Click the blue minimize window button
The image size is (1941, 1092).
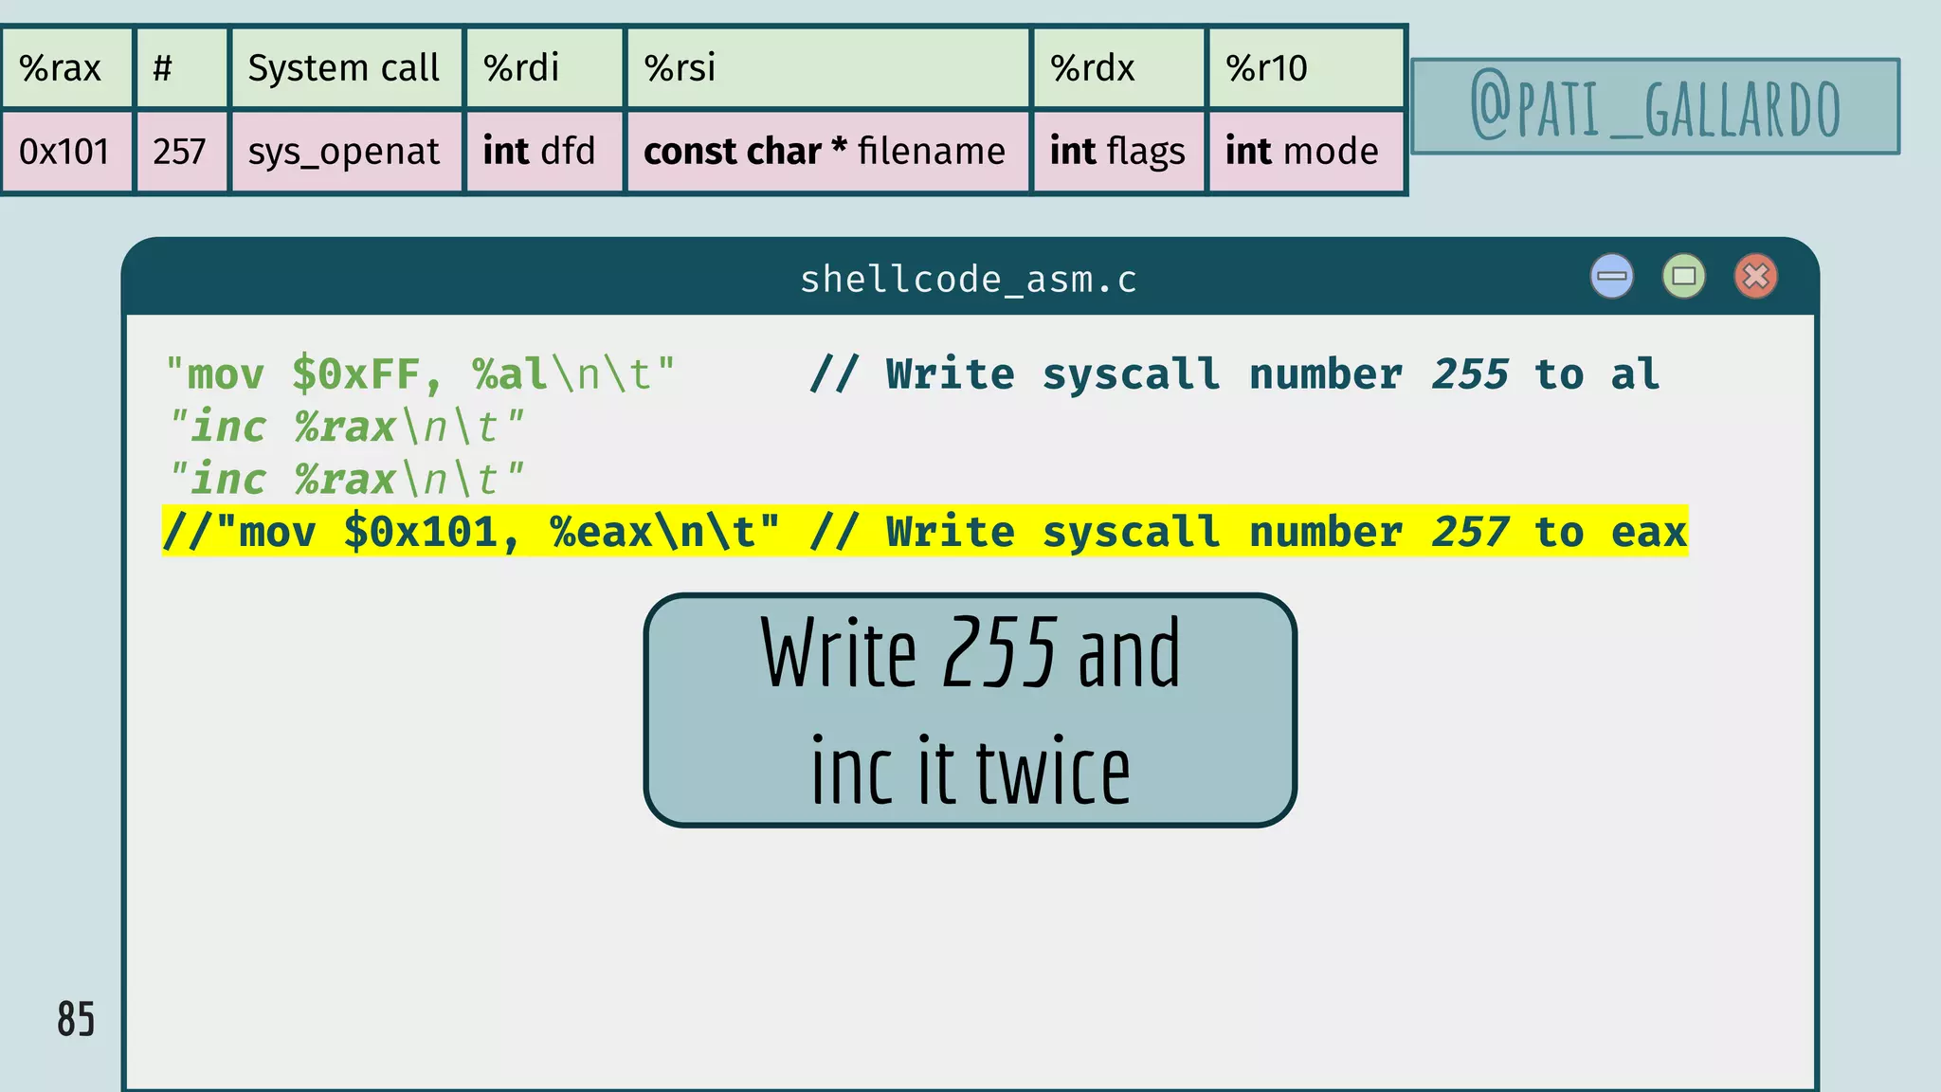click(x=1612, y=277)
